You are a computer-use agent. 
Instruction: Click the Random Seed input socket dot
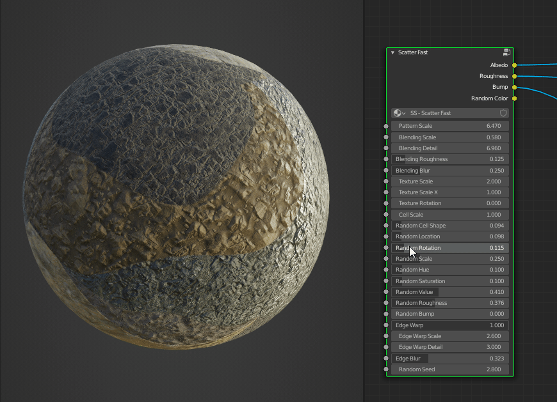coord(387,369)
